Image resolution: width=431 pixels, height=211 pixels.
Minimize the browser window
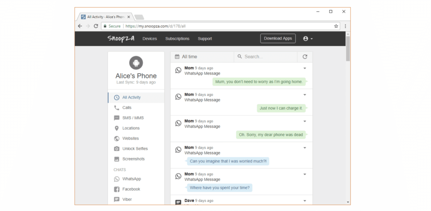coord(318,11)
